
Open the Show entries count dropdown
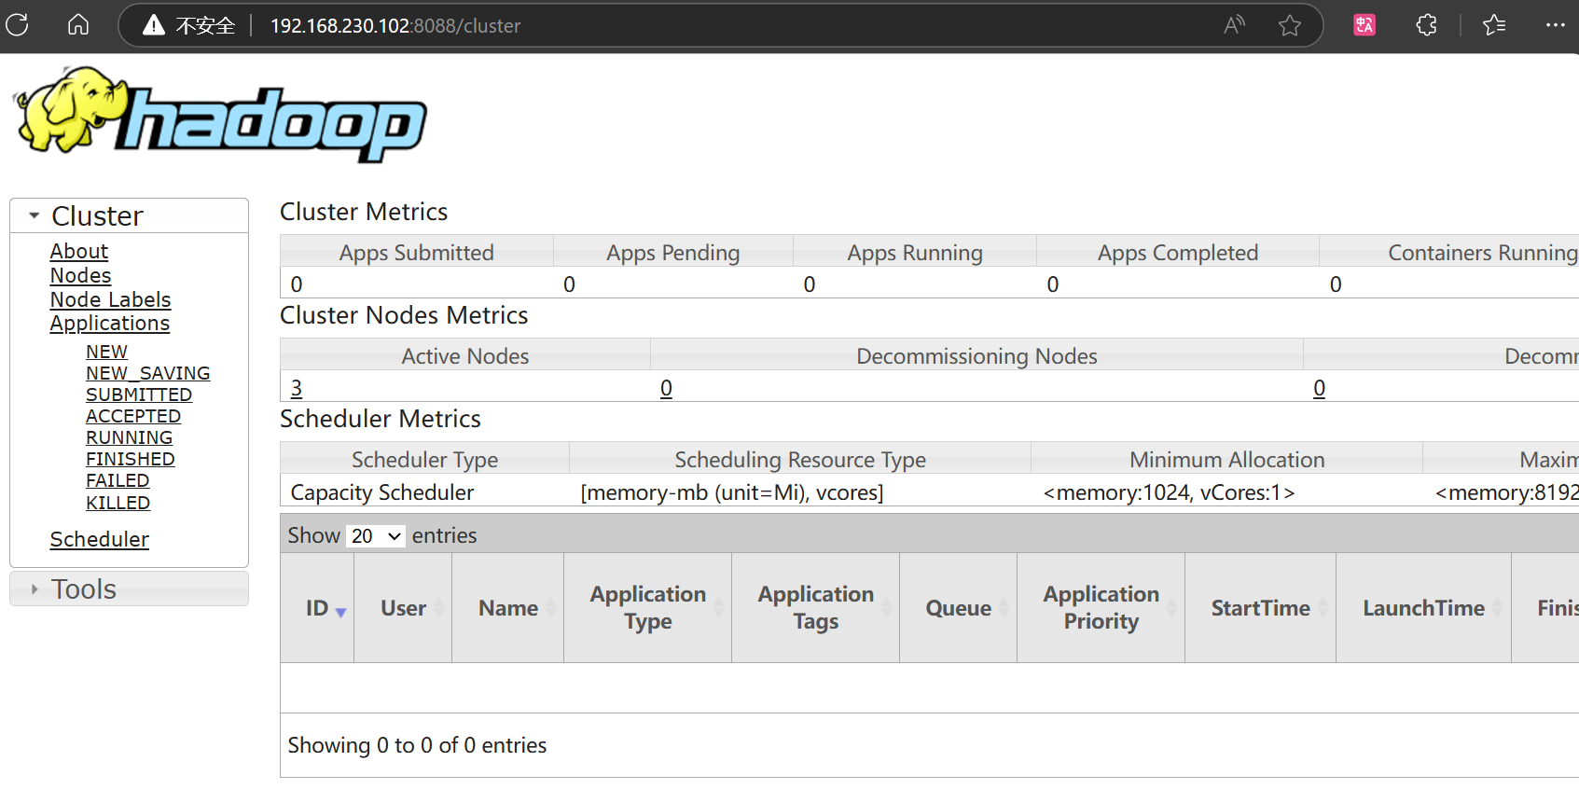tap(376, 536)
